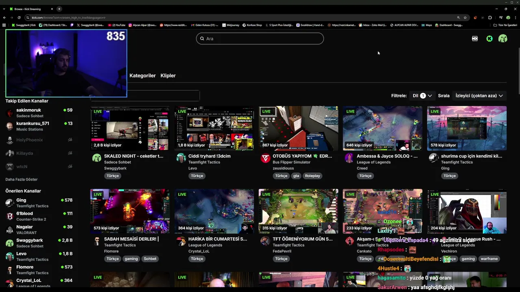Image resolution: width=520 pixels, height=292 pixels.
Task: Open sakinmoruk channel avatar in sidebar
Action: click(10, 113)
